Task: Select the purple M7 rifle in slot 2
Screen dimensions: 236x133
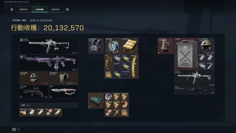Action: pos(49,63)
